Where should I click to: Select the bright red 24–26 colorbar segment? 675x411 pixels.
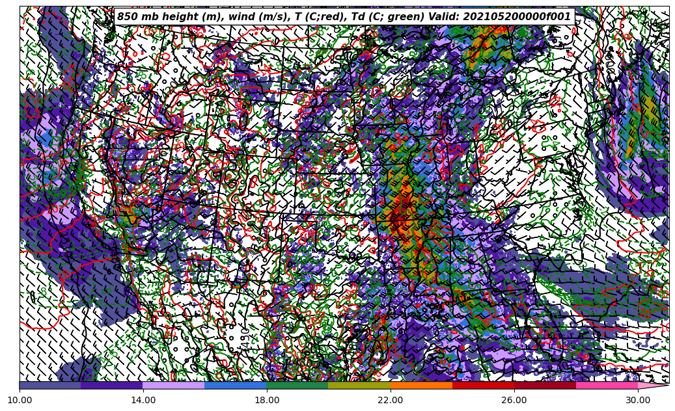coord(483,385)
